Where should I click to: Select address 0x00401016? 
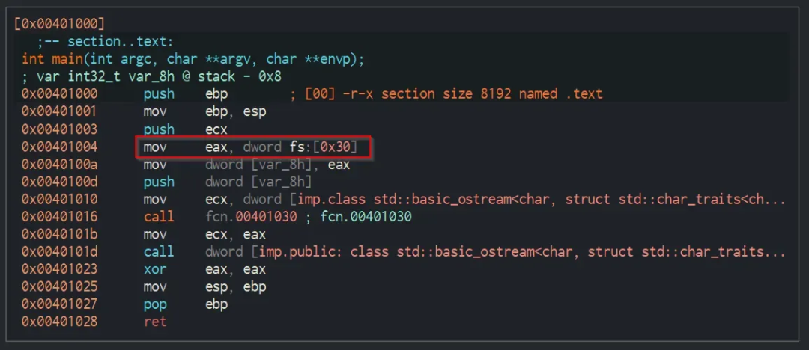[x=60, y=217]
